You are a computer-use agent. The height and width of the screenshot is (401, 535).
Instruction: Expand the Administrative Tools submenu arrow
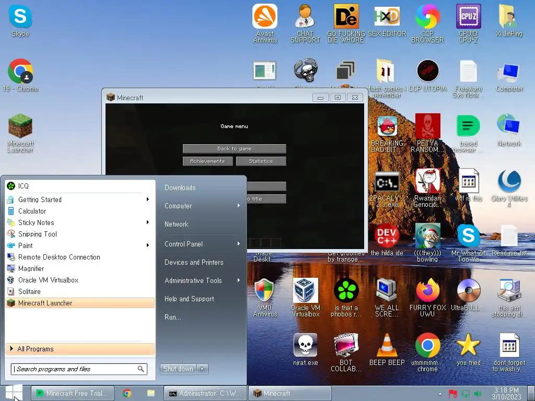[239, 280]
